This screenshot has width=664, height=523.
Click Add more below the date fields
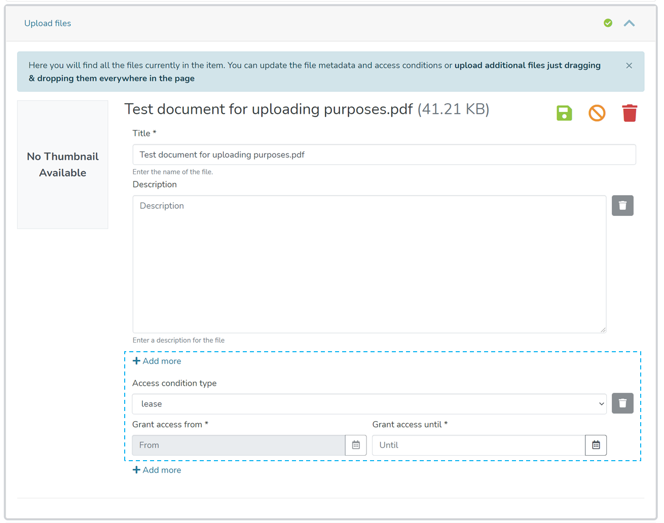click(x=157, y=470)
